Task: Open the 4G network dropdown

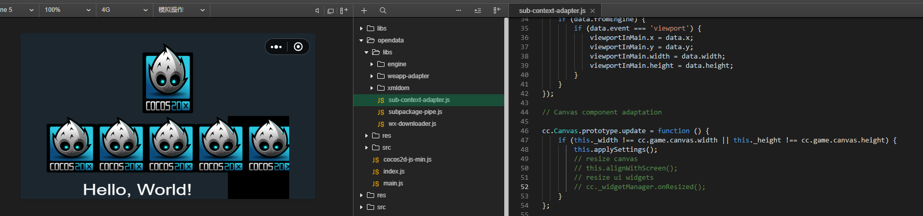Action: click(124, 10)
